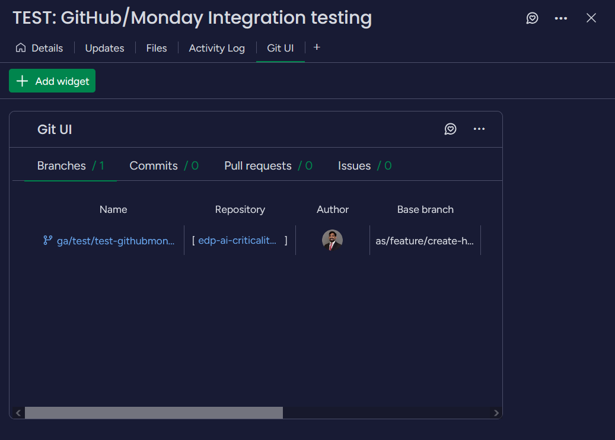Click the TEST: GitHub/Monday Integration testing title
This screenshot has height=440, width=615.
coord(192,18)
